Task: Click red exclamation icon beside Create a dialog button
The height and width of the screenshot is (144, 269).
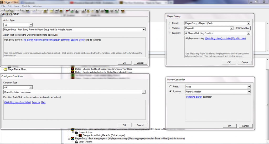Action: (x=73, y=72)
